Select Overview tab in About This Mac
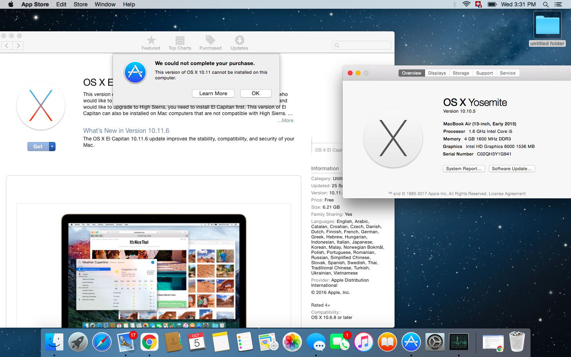This screenshot has width=571, height=357. click(x=412, y=73)
